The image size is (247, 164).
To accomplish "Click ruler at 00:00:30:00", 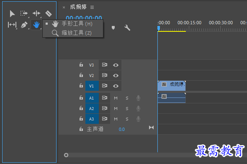I will tap(221, 23).
